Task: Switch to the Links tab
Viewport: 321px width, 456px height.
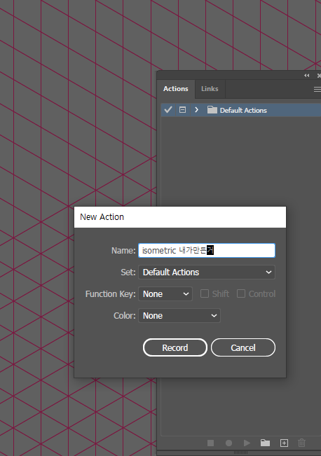Action: point(210,89)
